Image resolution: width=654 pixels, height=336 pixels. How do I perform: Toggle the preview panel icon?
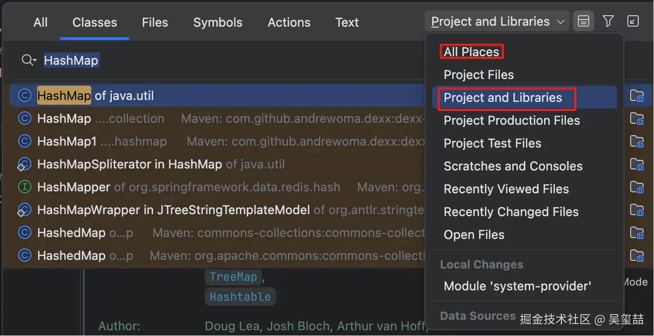pyautogui.click(x=584, y=21)
